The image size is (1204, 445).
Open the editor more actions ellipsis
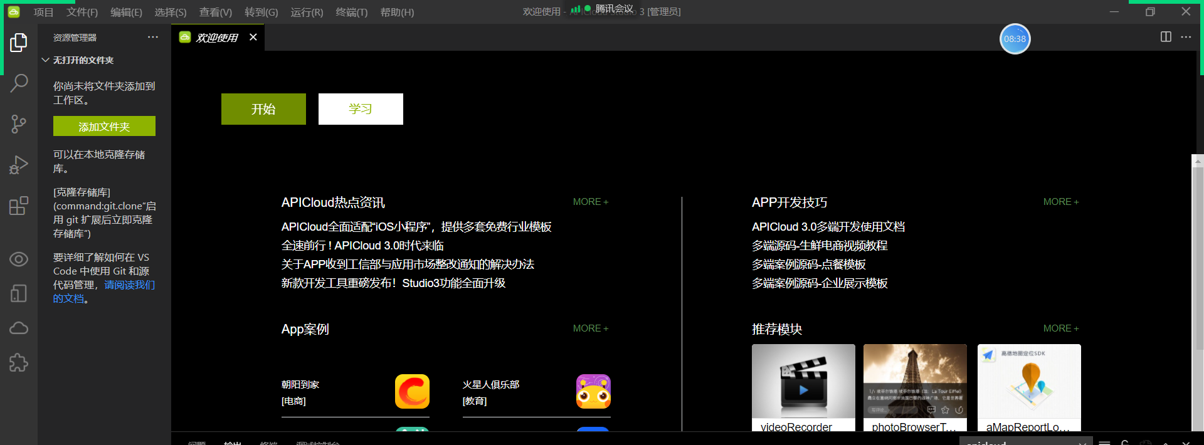(1186, 37)
